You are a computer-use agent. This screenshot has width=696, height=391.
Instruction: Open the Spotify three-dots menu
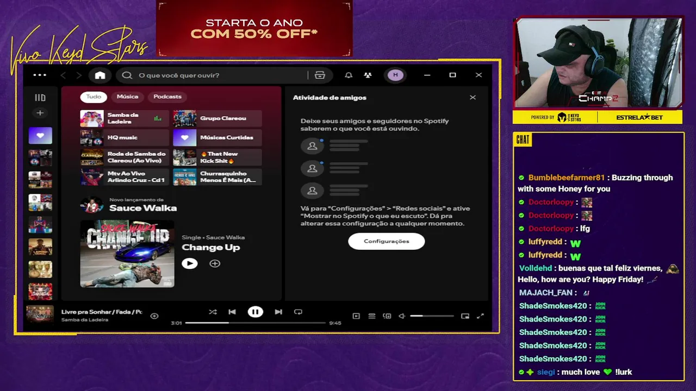tap(40, 75)
